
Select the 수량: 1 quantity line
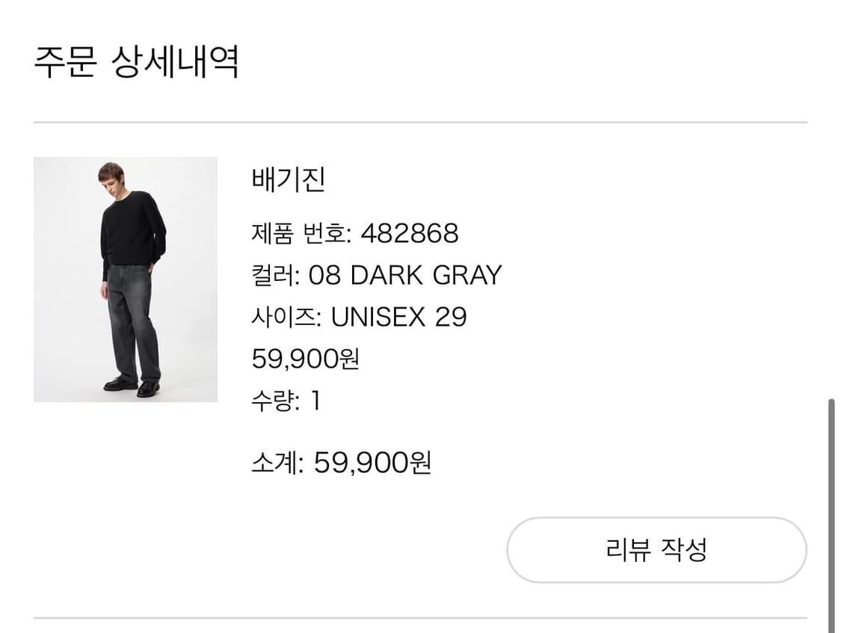click(x=284, y=401)
